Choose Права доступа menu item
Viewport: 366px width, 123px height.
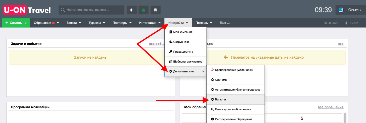(186, 52)
